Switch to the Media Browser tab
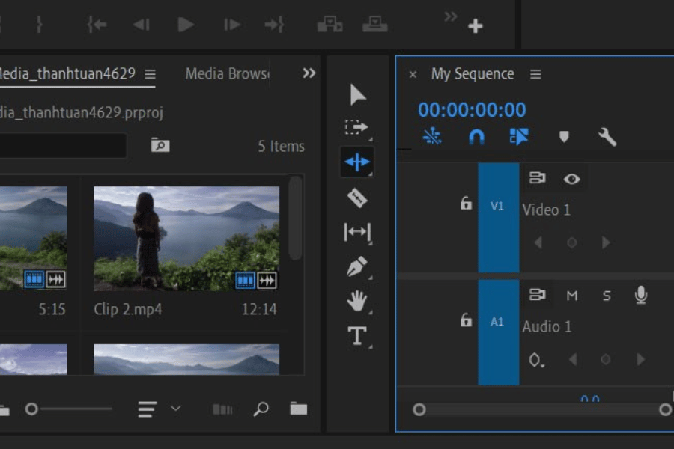The image size is (674, 449). [x=227, y=73]
